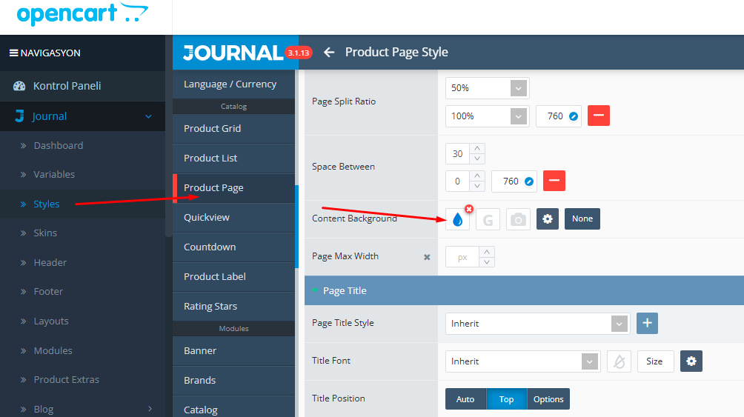This screenshot has height=417, width=744.
Task: Open Content Background color drop picker
Action: pyautogui.click(x=457, y=219)
